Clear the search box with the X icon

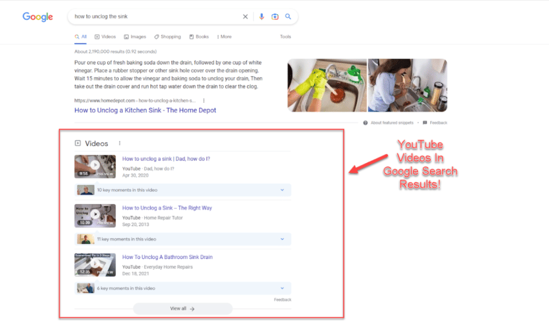click(x=245, y=16)
